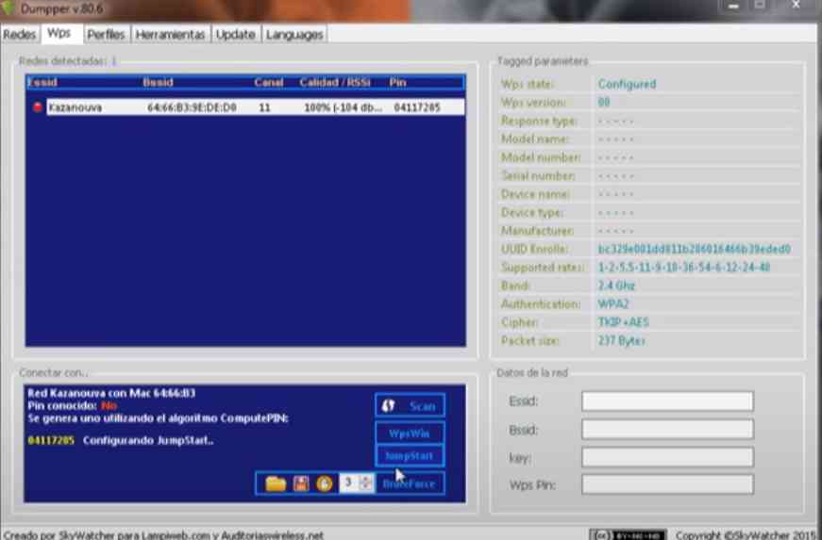Click the WPA2 Authentication value
The width and height of the screenshot is (822, 540).
[612, 304]
